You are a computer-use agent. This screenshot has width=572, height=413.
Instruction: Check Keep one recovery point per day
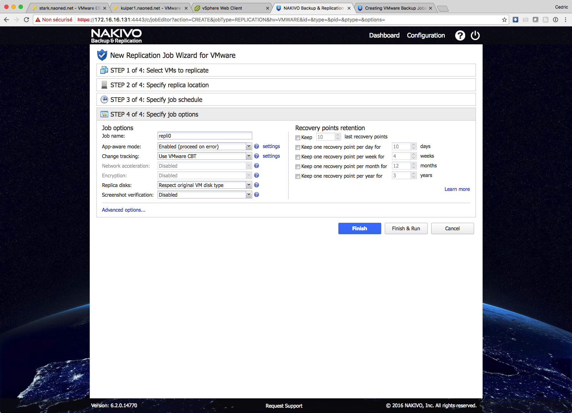298,147
